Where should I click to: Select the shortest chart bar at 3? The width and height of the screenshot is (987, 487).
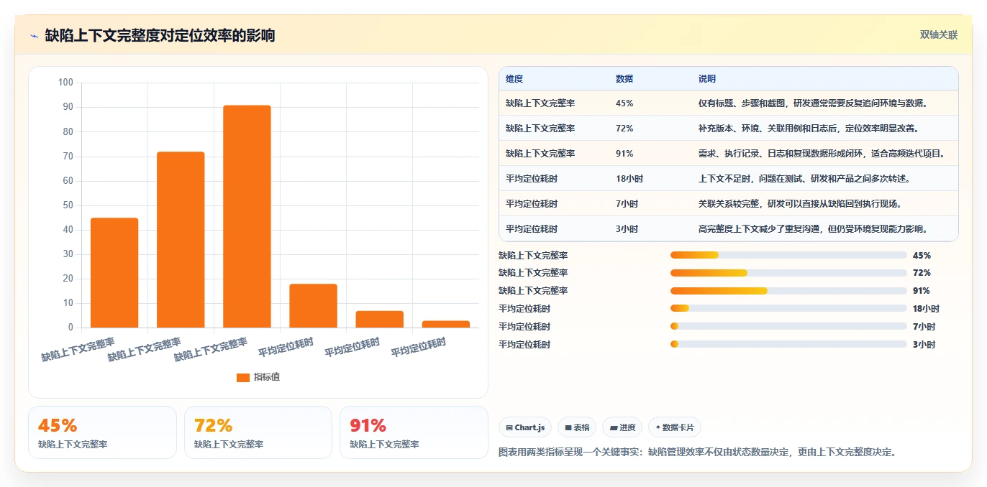[445, 324]
